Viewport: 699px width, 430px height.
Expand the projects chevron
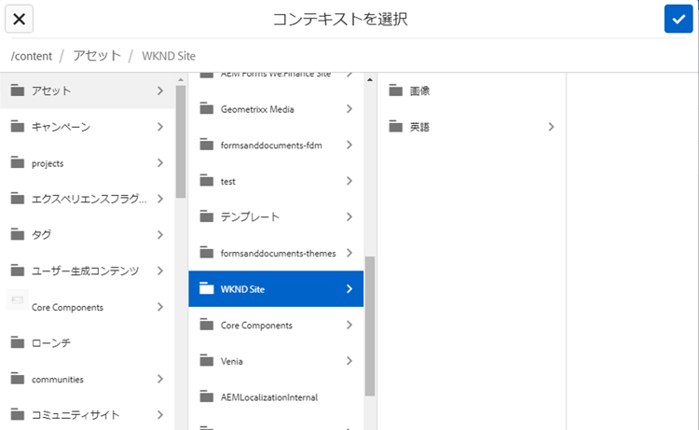click(160, 163)
